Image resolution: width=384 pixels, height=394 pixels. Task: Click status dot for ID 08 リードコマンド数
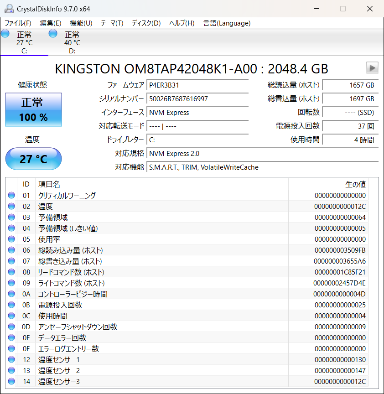[11, 272]
